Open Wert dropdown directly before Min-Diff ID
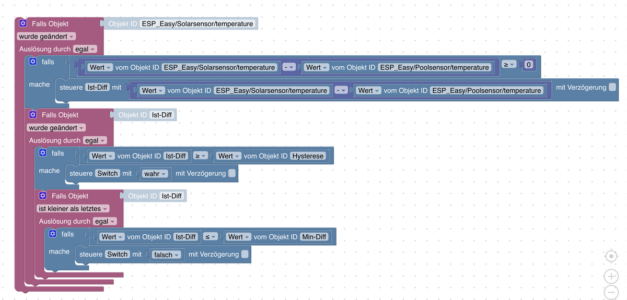This screenshot has height=300, width=627. 239,237
